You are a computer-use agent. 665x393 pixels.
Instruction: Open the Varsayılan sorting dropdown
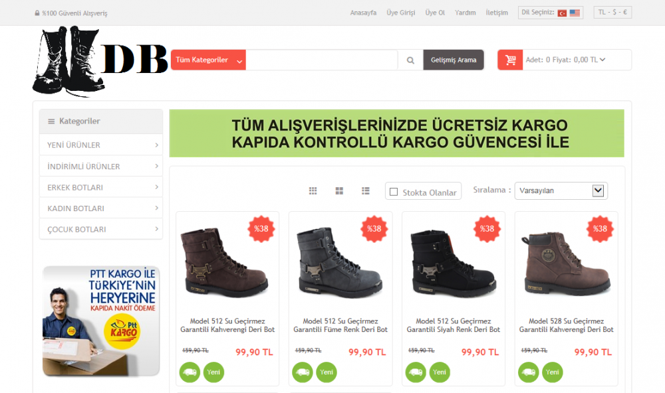click(x=561, y=191)
